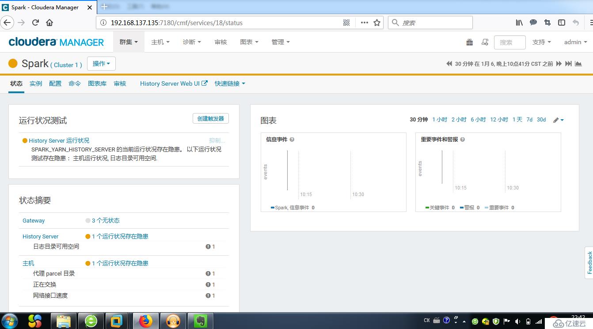Open the running commands scroll icon
Viewport: 593px width, 329px height.
coord(485,42)
